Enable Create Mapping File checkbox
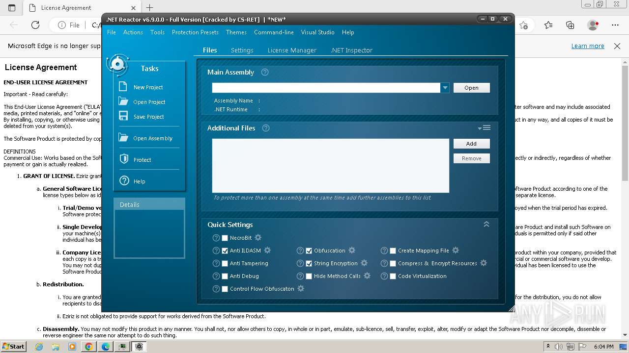The width and height of the screenshot is (629, 353). [x=393, y=251]
